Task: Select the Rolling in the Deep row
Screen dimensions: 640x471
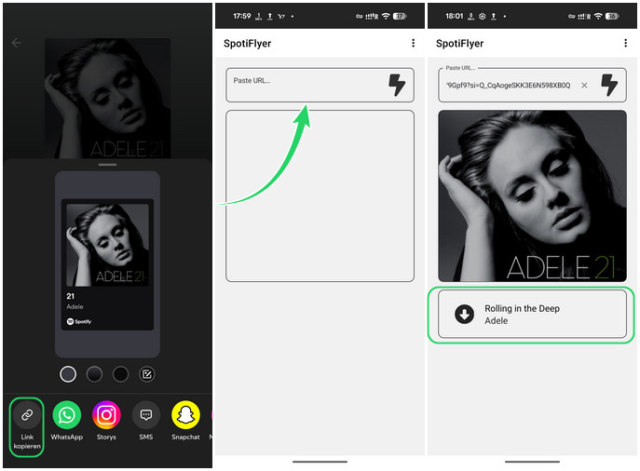Action: (532, 314)
